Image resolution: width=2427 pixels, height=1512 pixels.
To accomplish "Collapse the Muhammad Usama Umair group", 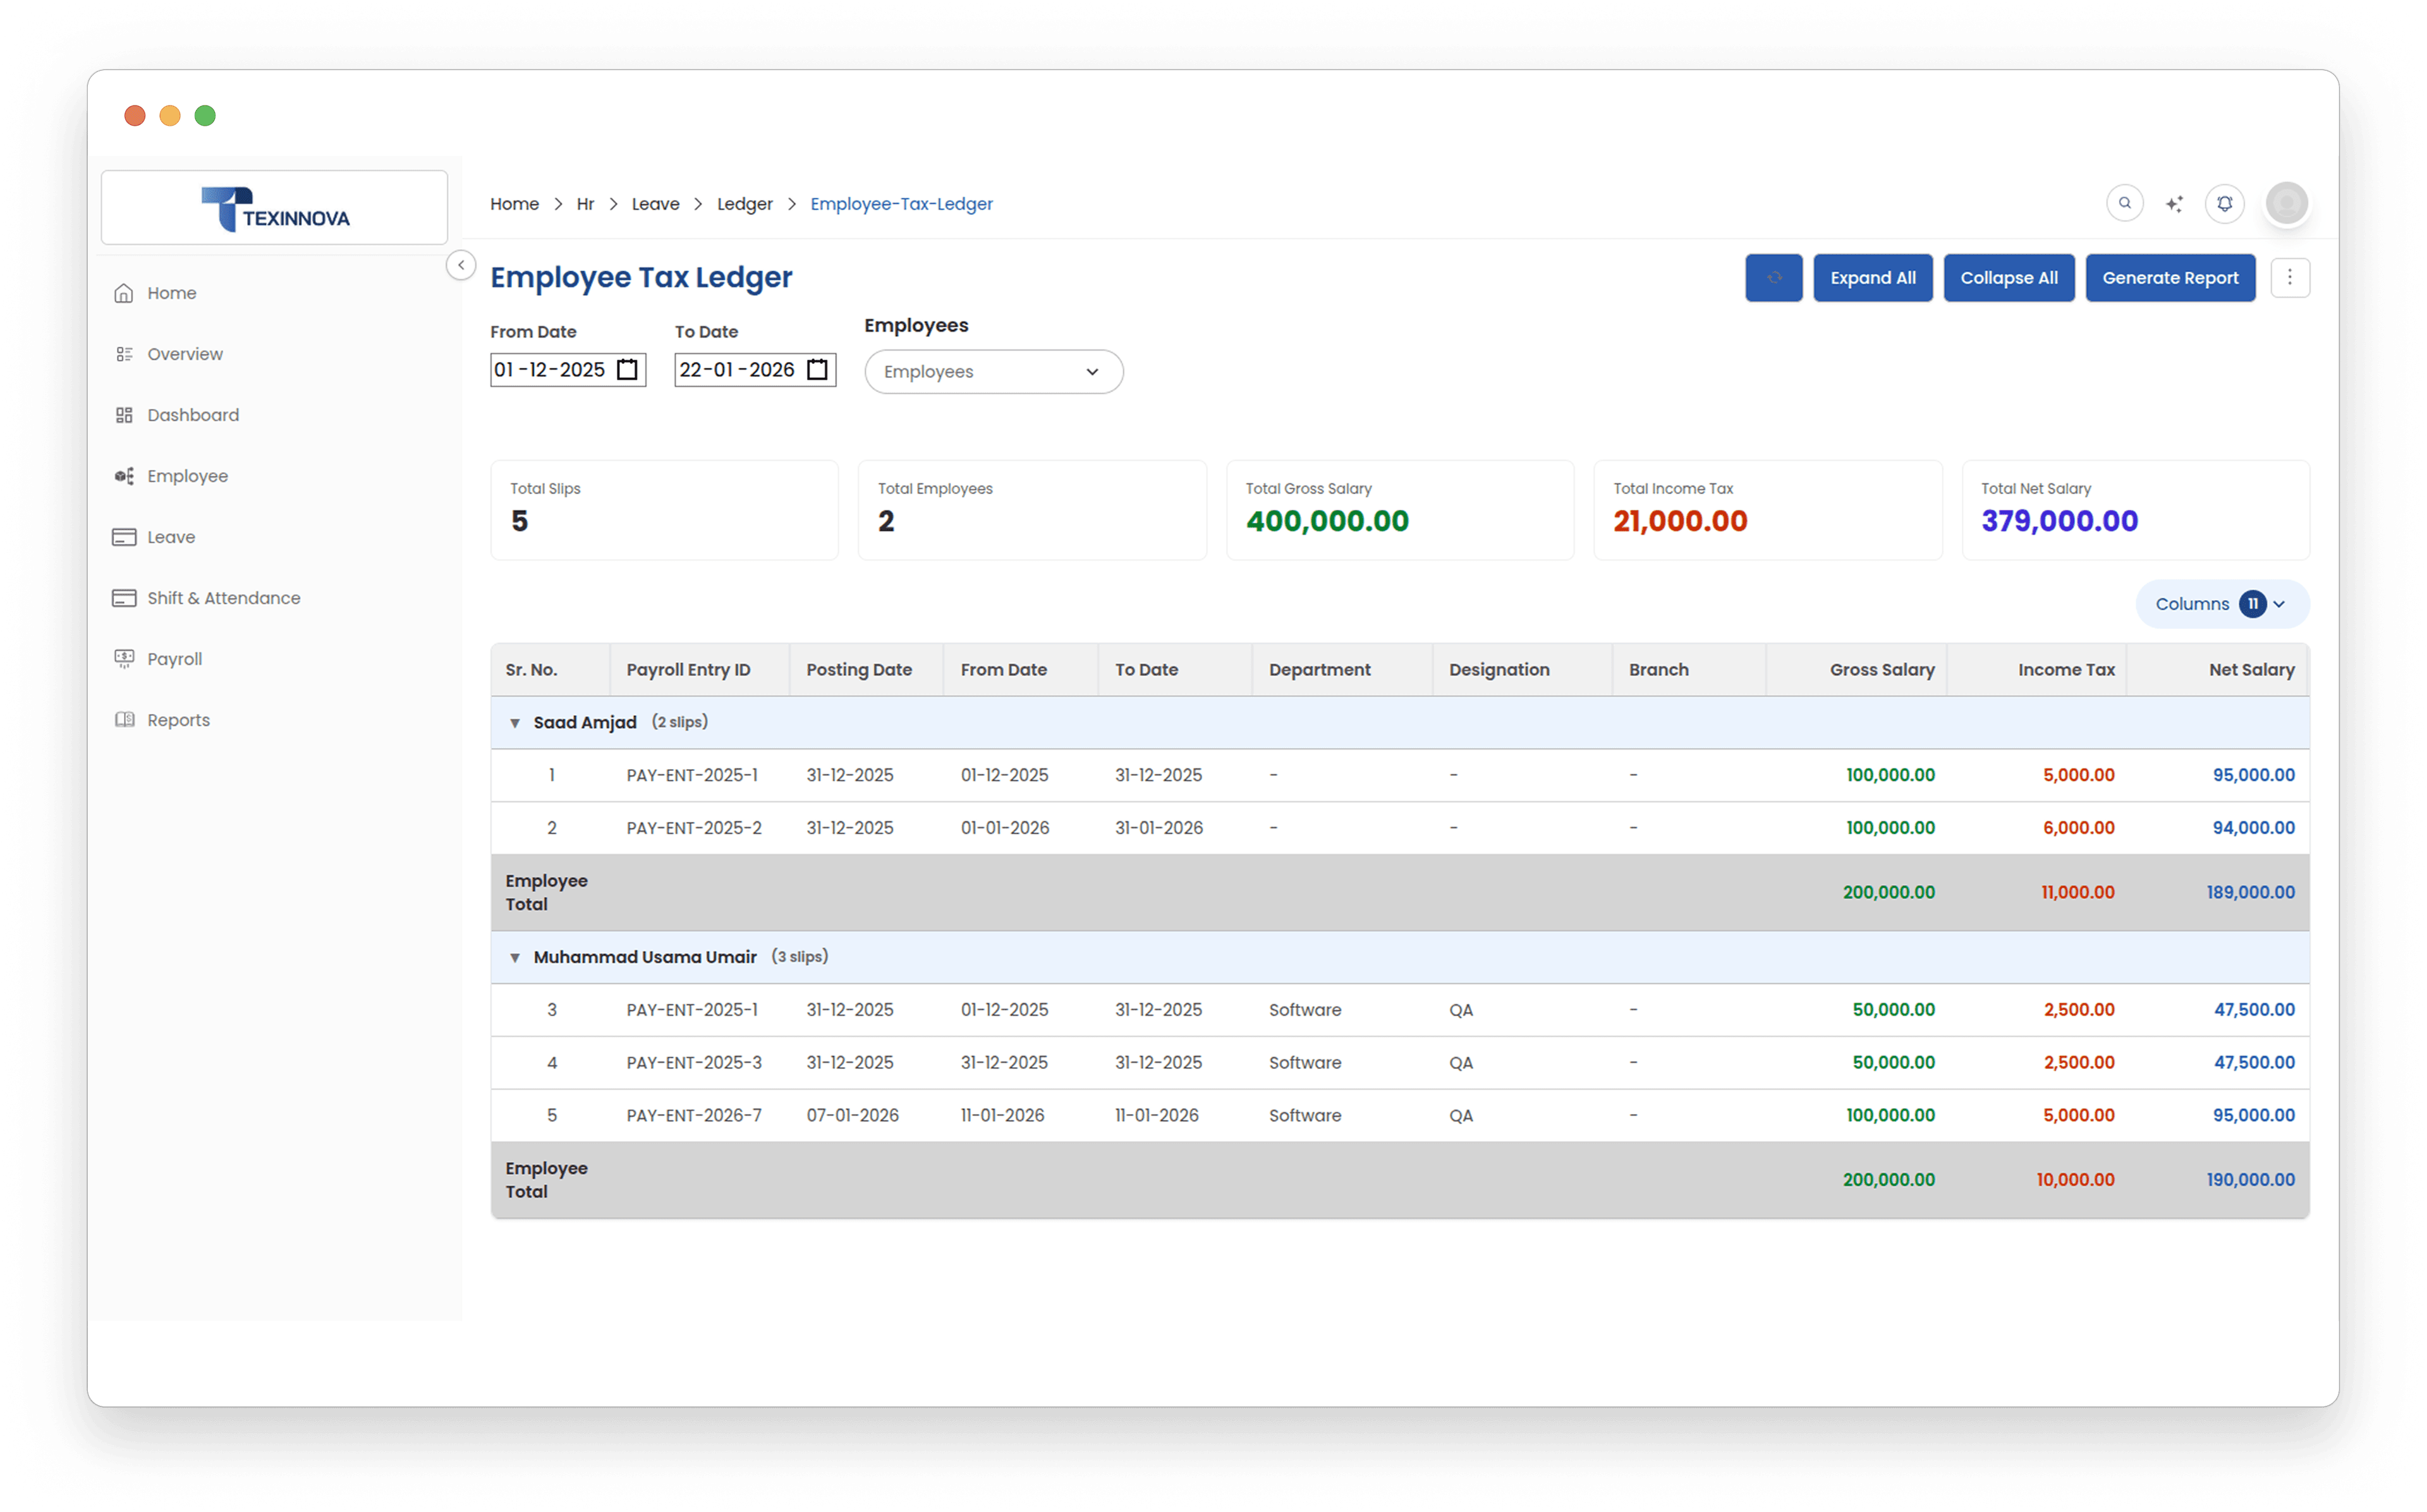I will pyautogui.click(x=515, y=957).
